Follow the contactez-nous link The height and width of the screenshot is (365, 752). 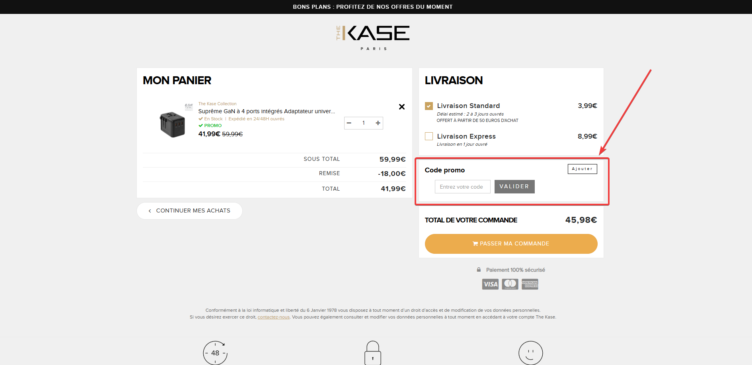(273, 317)
